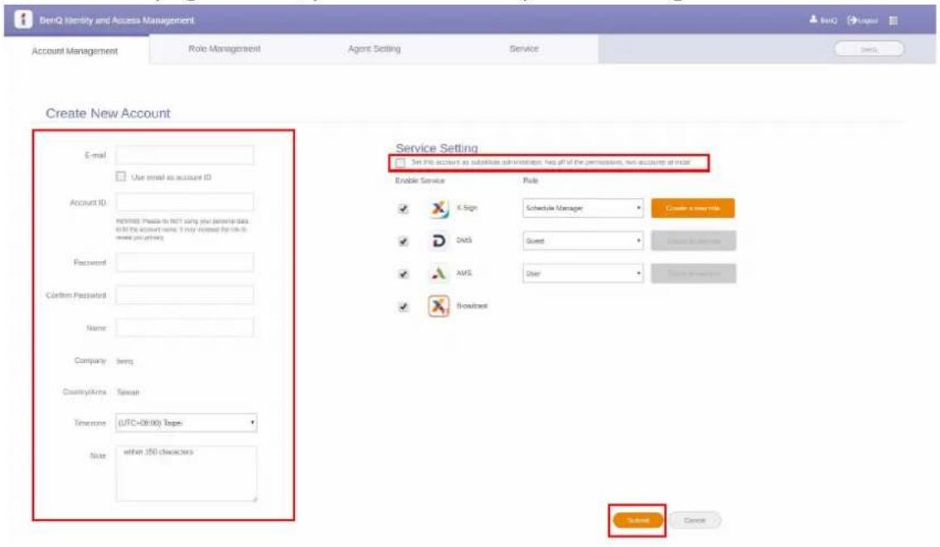Tick 'Use email as account ID' checkbox
Image resolution: width=940 pixels, height=547 pixels.
pyautogui.click(x=121, y=177)
